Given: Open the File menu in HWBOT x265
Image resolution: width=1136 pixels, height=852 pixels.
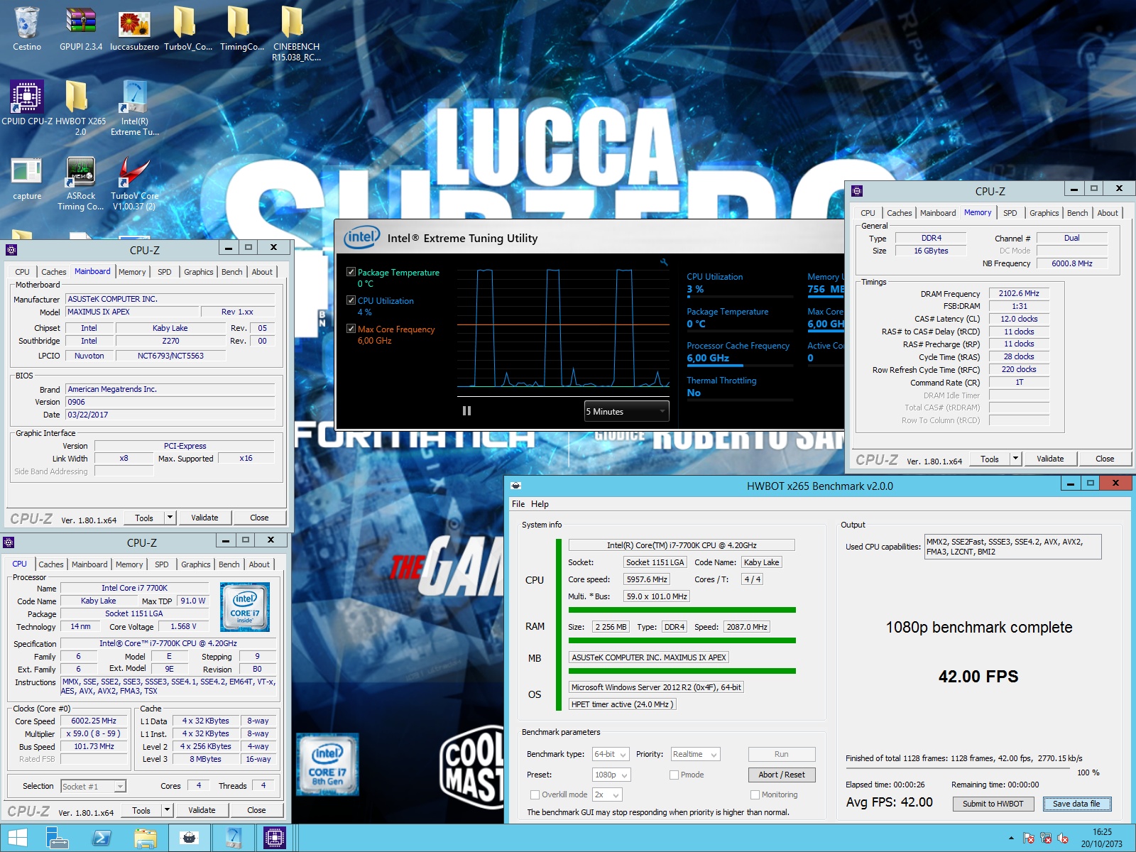Looking at the screenshot, I should pyautogui.click(x=518, y=504).
